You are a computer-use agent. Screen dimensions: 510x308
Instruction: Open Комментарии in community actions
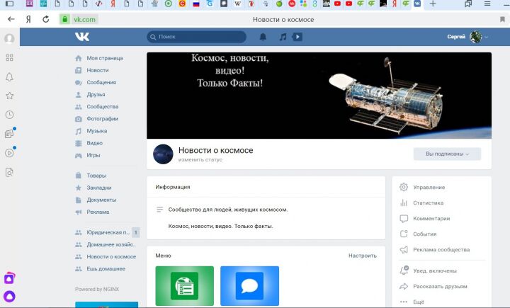pos(431,219)
